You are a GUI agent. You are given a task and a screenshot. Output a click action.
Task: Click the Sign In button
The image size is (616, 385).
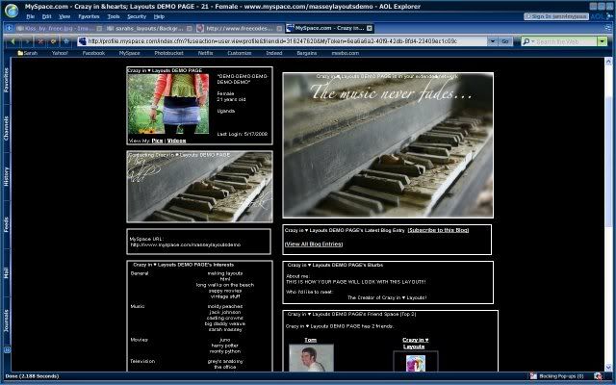[556, 16]
